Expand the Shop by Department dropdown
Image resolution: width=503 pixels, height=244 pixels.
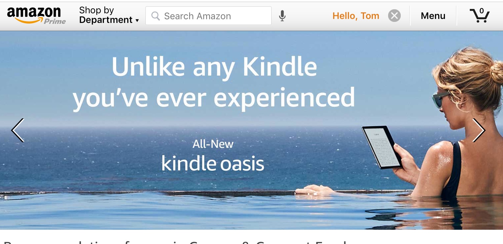coord(109,16)
